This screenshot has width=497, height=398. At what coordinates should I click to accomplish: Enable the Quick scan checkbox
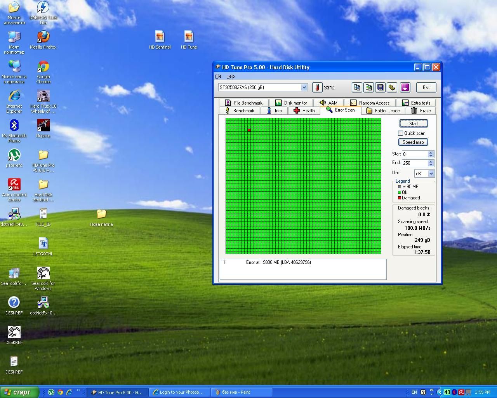[x=400, y=133]
